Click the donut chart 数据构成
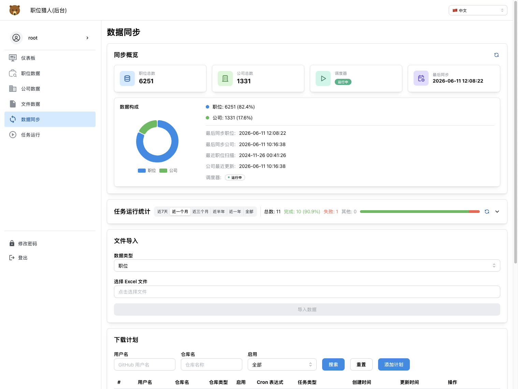Image resolution: width=518 pixels, height=389 pixels. click(x=157, y=141)
